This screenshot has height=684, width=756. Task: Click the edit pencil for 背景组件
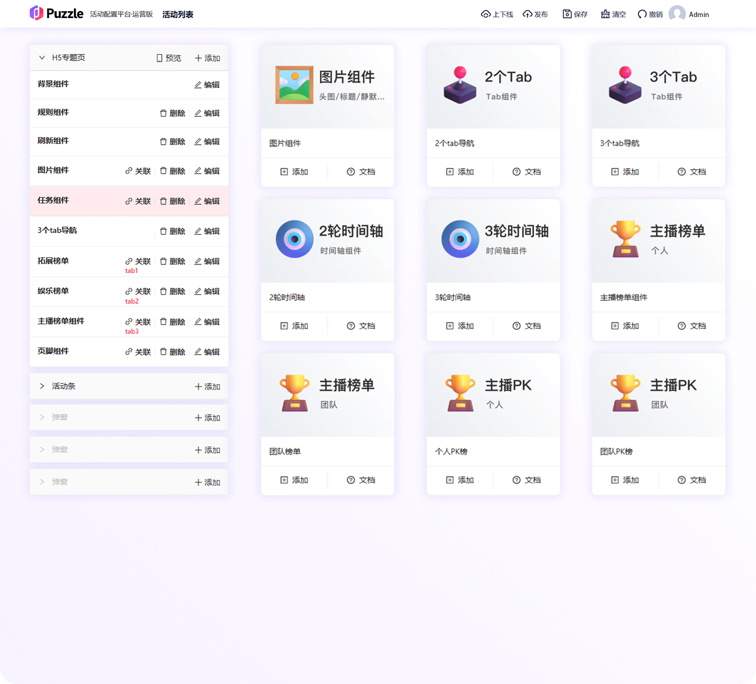pyautogui.click(x=198, y=85)
